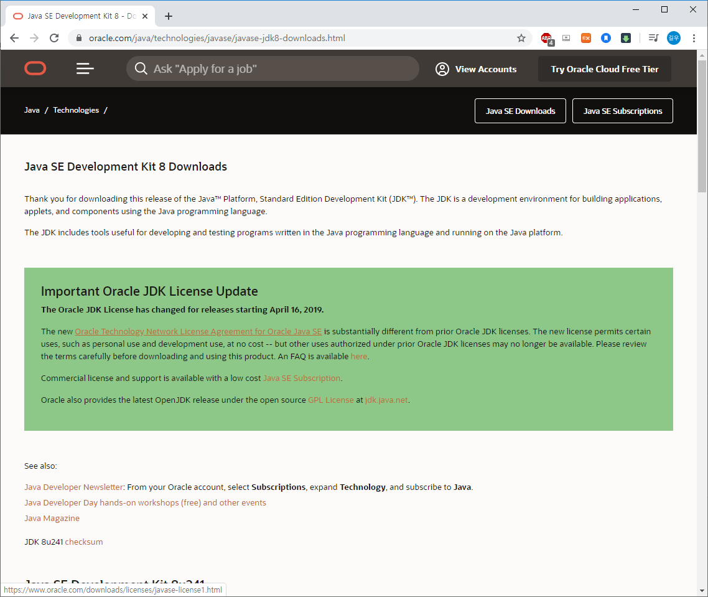Open the FAQ 'here' link
The width and height of the screenshot is (708, 597).
[359, 357]
